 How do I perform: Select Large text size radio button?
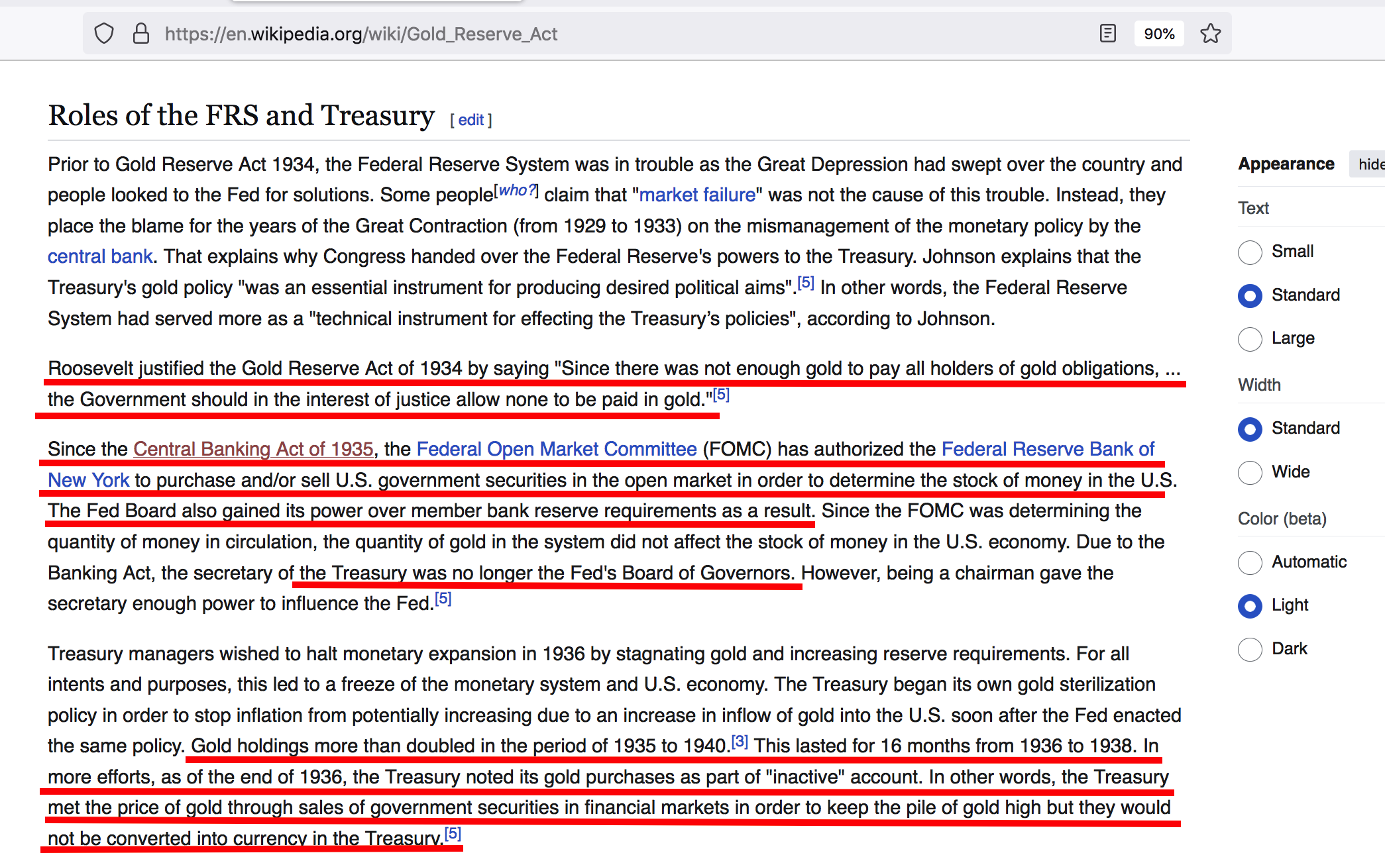click(x=1250, y=339)
